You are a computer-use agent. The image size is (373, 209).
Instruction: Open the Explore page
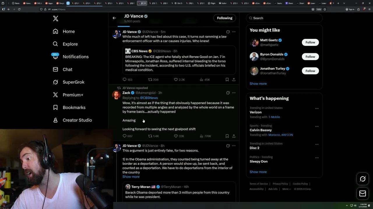(65, 44)
